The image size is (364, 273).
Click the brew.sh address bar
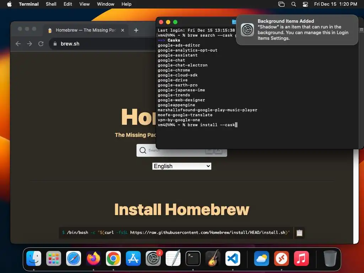(x=102, y=44)
